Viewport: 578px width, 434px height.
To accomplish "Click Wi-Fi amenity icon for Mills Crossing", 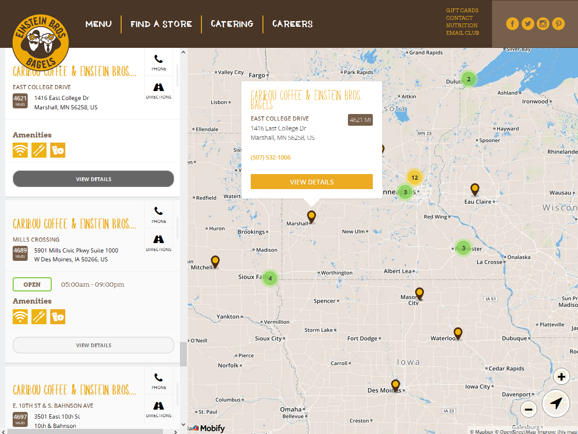I will [20, 316].
